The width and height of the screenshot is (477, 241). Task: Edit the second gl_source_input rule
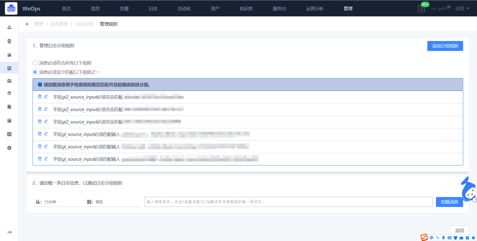tap(46, 147)
